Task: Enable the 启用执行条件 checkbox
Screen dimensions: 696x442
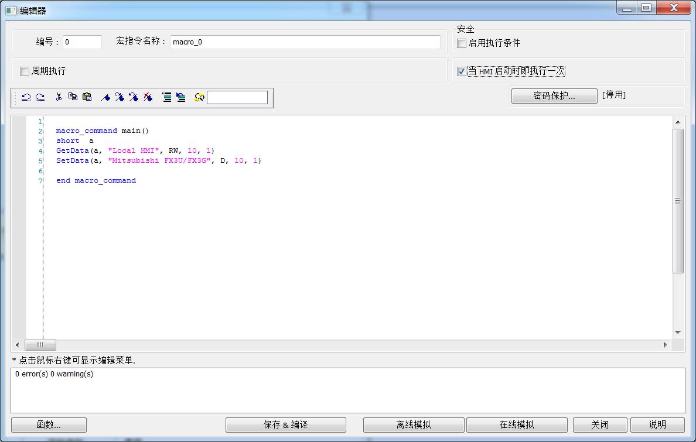Action: click(461, 42)
